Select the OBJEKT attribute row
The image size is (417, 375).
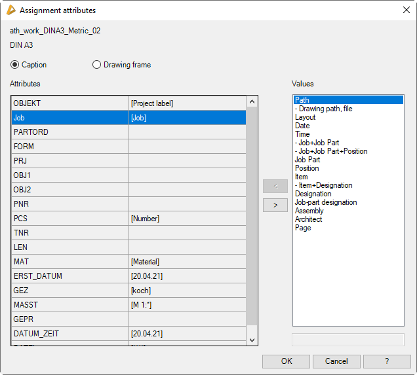[69, 103]
